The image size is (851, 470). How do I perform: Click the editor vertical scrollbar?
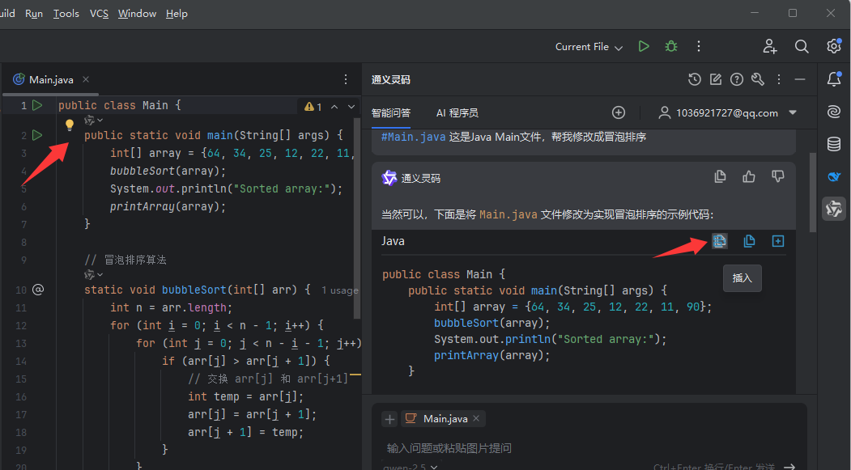(357, 217)
